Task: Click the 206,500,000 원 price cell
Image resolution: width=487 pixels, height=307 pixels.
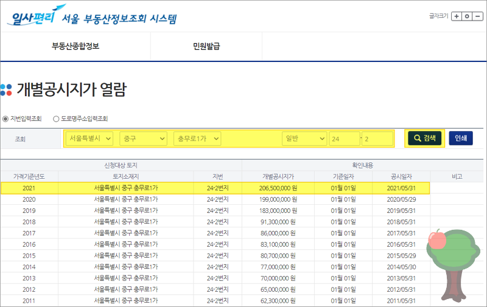Action: point(278,188)
